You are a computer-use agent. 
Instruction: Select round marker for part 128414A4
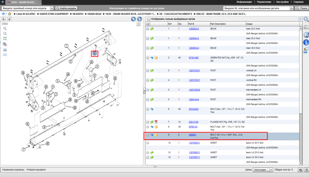tap(148, 100)
